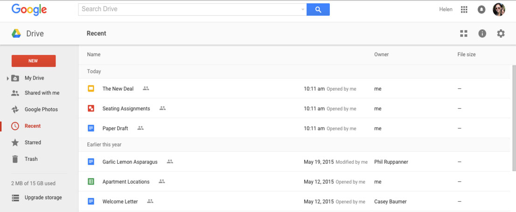Click the blue search magnifier button
This screenshot has width=516, height=212.
(x=318, y=9)
